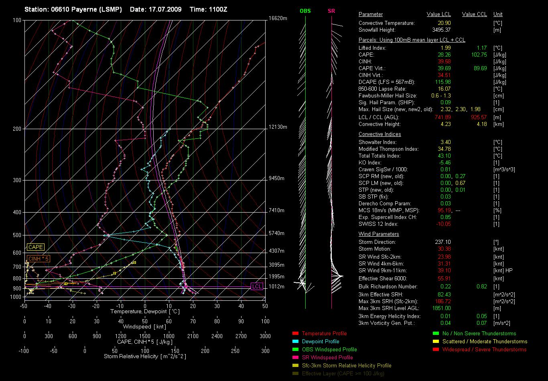Click the orange CINH * 5 label box
548x381 pixels.
pos(39,259)
